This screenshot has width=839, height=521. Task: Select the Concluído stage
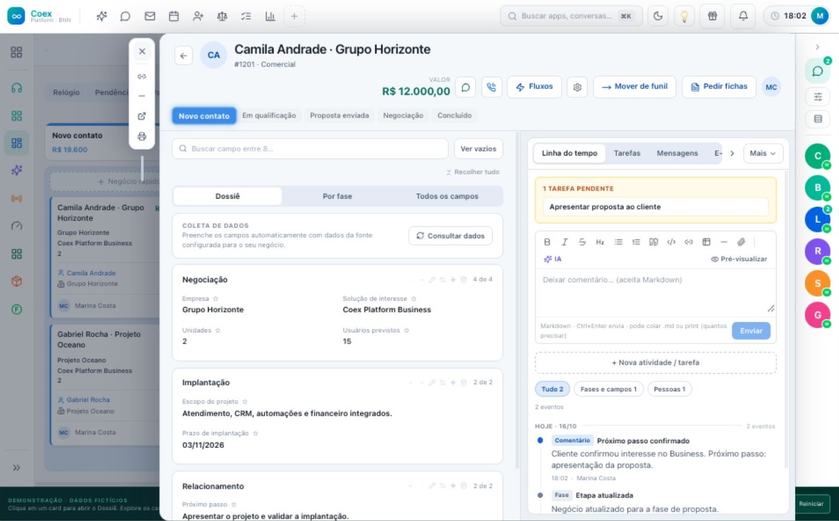[454, 116]
